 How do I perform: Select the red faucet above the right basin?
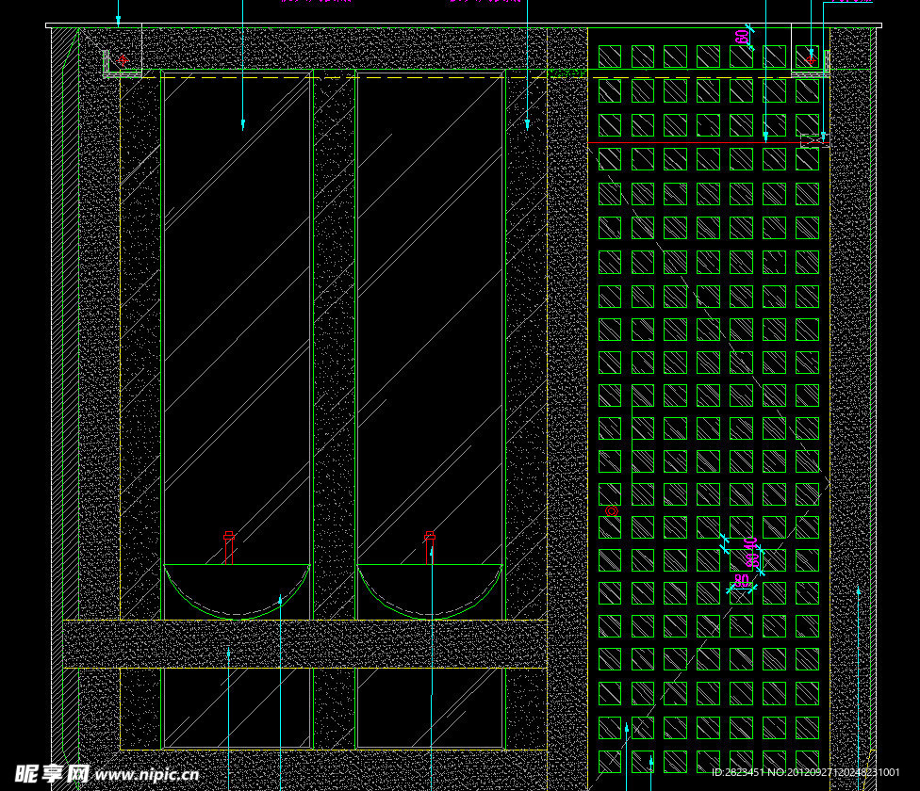(x=430, y=547)
